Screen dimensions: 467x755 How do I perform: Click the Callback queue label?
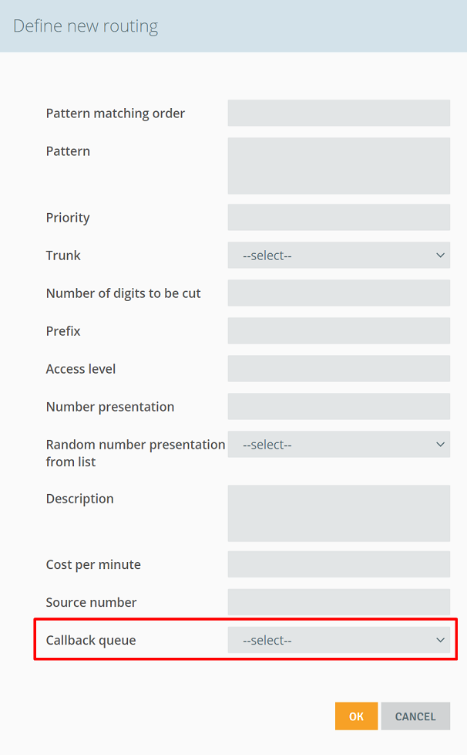point(91,641)
